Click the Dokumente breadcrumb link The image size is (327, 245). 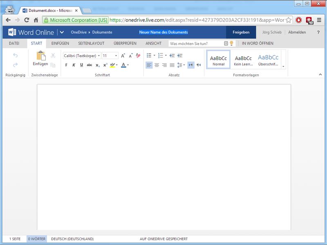click(102, 32)
